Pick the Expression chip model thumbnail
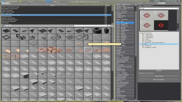Viewport: 182px width, 102px height. coord(161,15)
